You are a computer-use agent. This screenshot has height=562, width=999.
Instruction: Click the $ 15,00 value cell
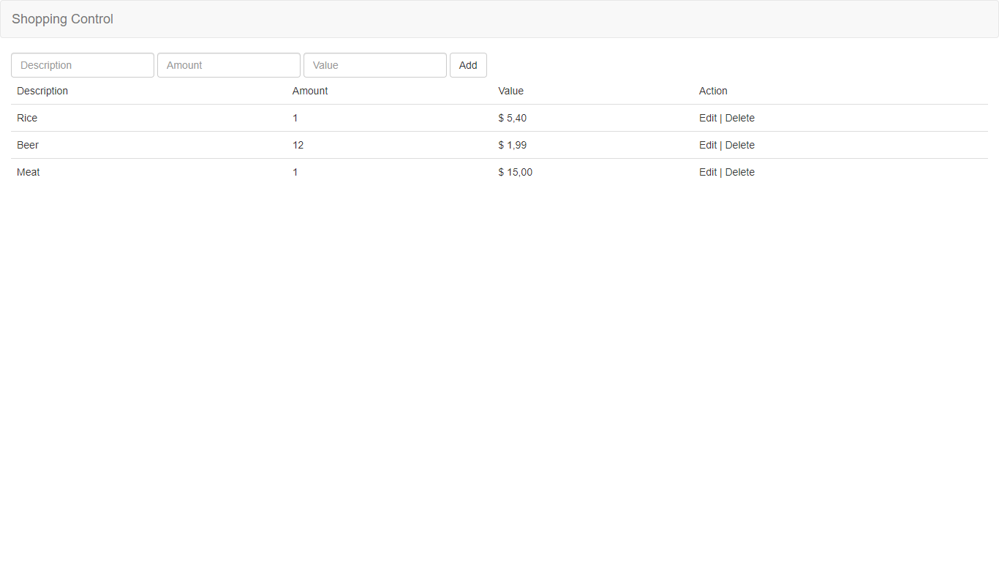pos(516,172)
